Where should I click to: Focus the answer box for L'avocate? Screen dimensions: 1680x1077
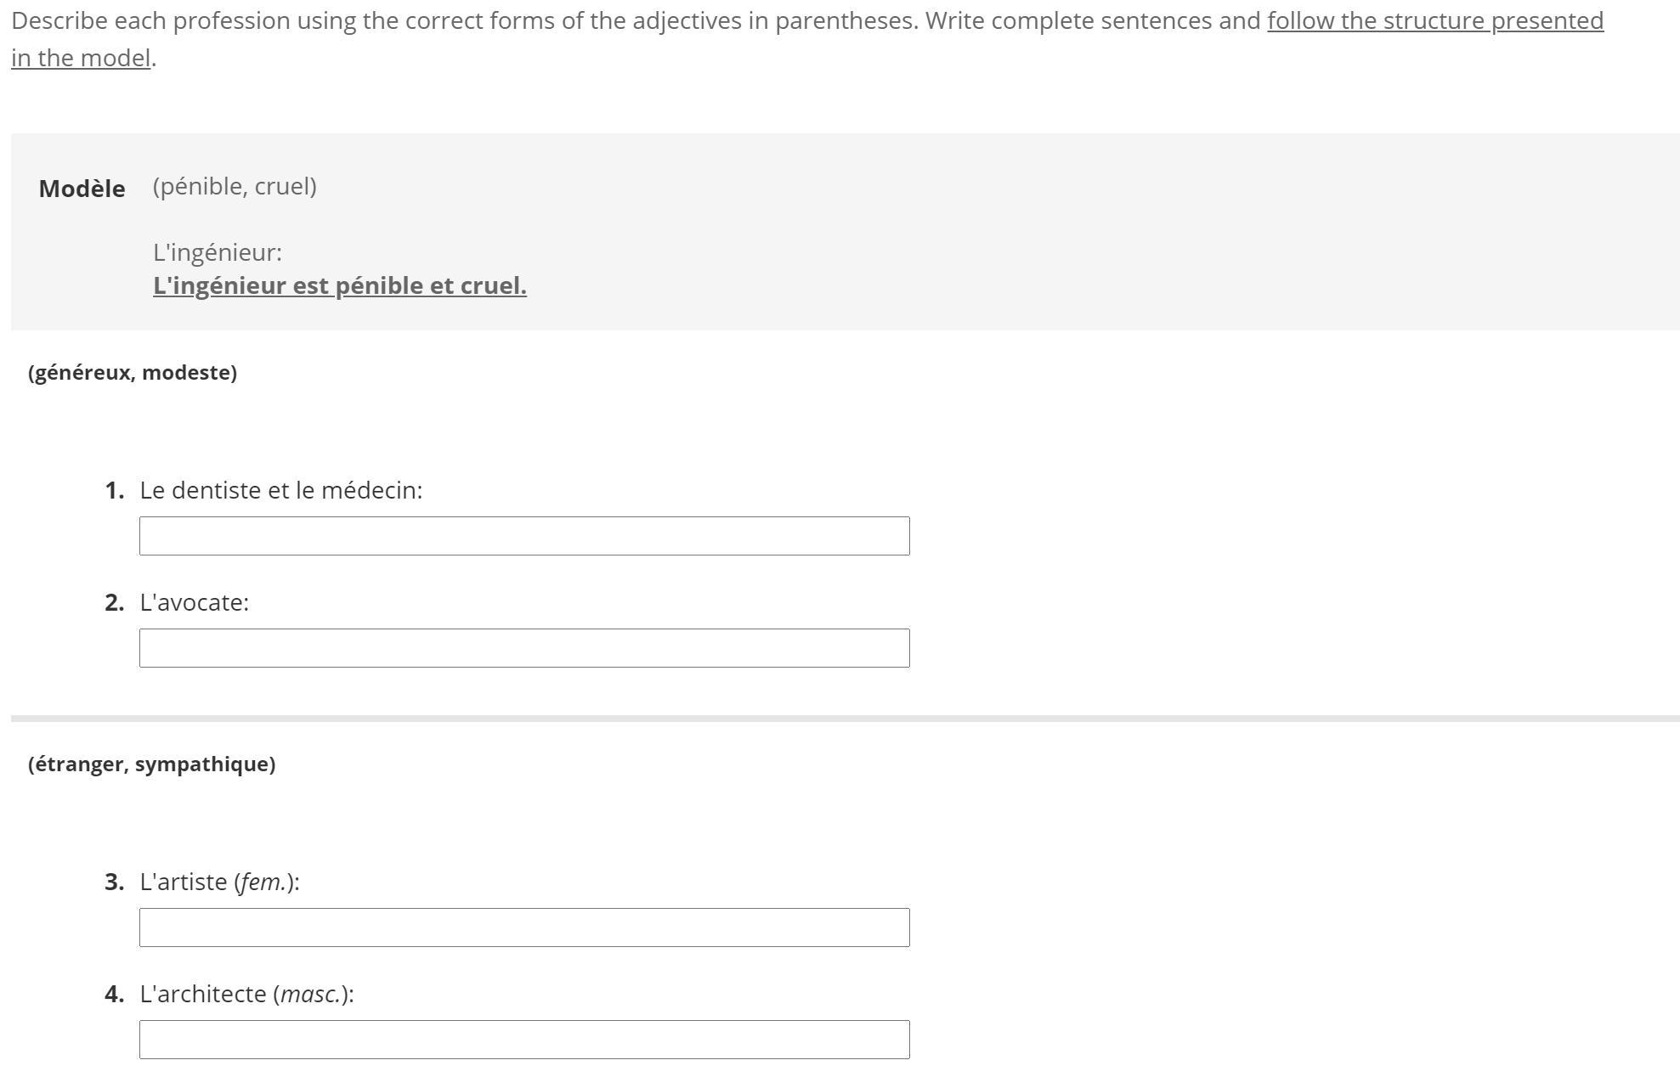[524, 648]
